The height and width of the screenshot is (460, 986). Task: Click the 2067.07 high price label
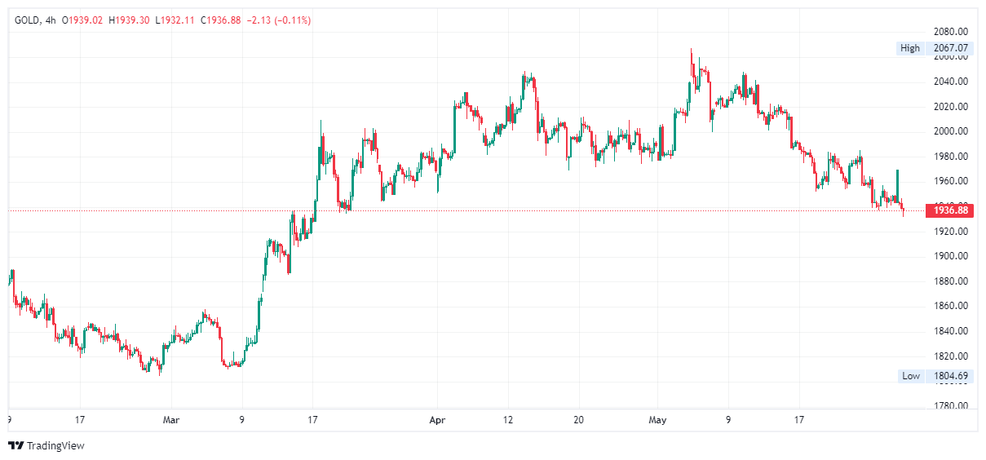tap(951, 48)
